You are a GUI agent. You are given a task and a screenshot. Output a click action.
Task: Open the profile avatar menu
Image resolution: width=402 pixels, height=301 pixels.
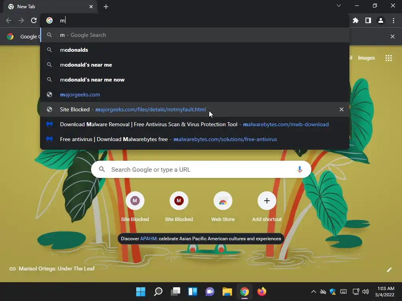(381, 20)
